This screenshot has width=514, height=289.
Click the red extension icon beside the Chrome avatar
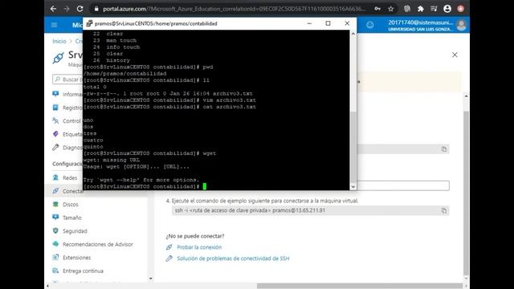[460, 9]
